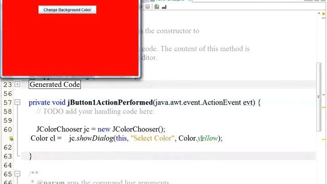Place cursor on 'jButton1ActionPerformed' method name
Screen dimensions: 327x184
pos(110,102)
